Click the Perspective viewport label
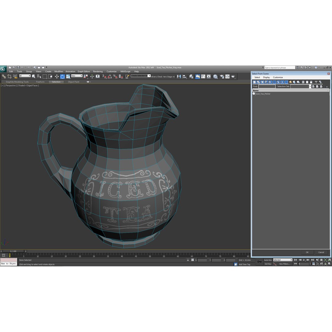The height and width of the screenshot is (332, 332). pyautogui.click(x=10, y=85)
